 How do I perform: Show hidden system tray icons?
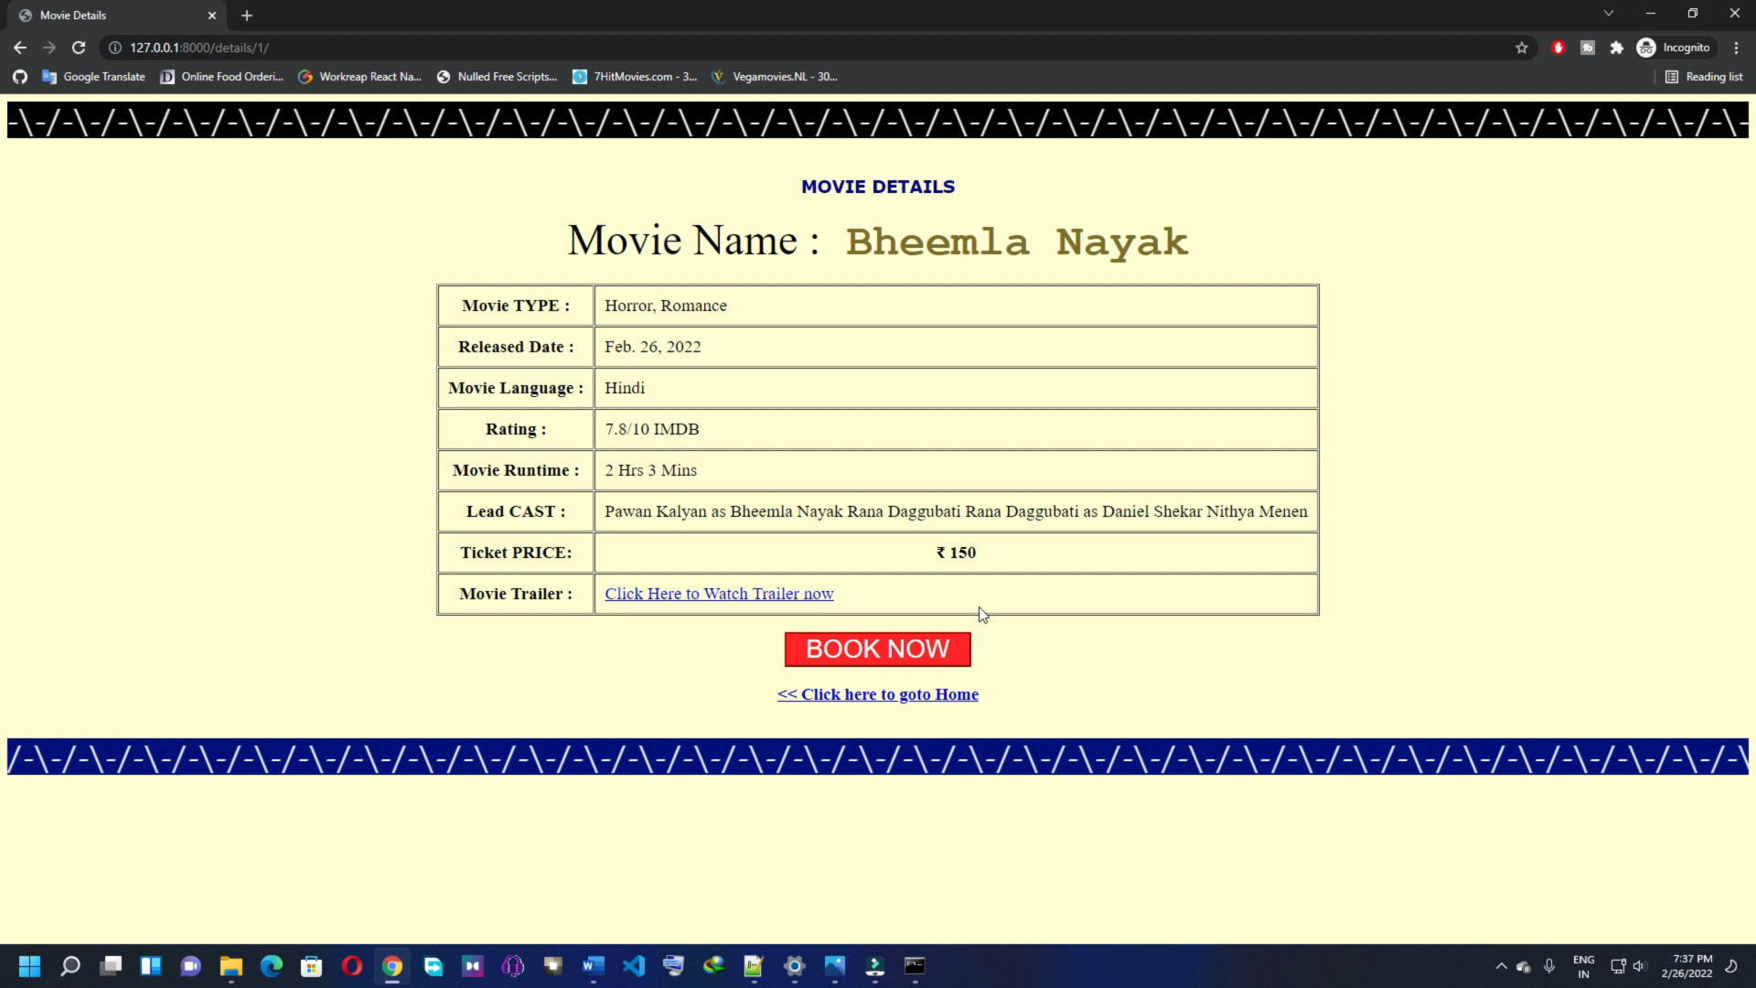pos(1501,966)
